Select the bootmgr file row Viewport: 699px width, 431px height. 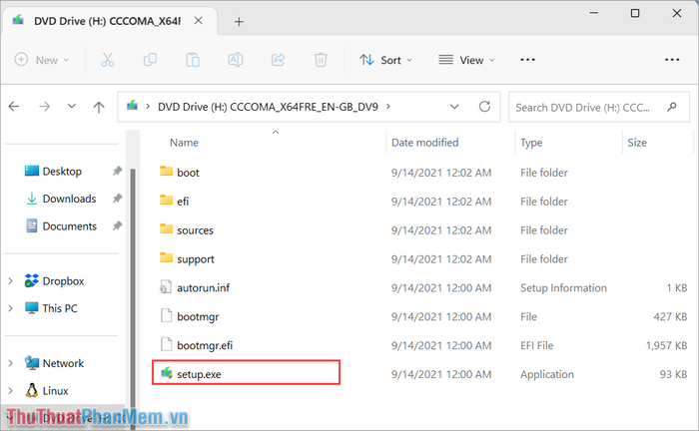421,316
